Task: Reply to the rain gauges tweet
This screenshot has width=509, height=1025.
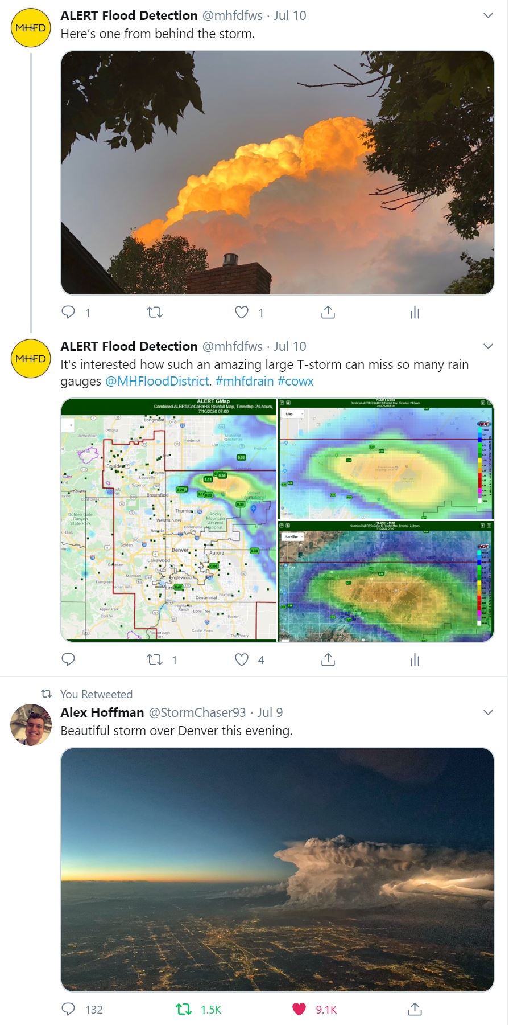Action: pos(68,659)
